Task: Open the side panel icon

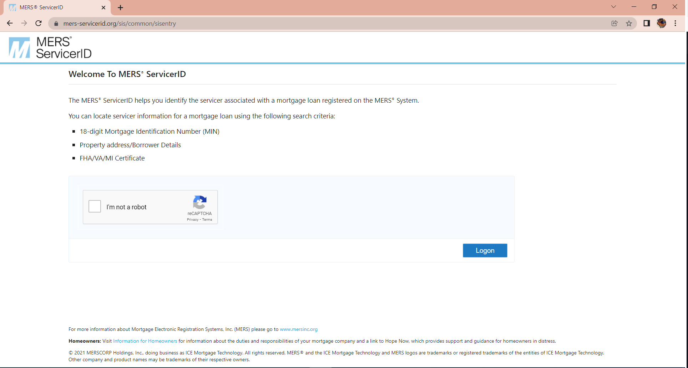Action: click(647, 23)
